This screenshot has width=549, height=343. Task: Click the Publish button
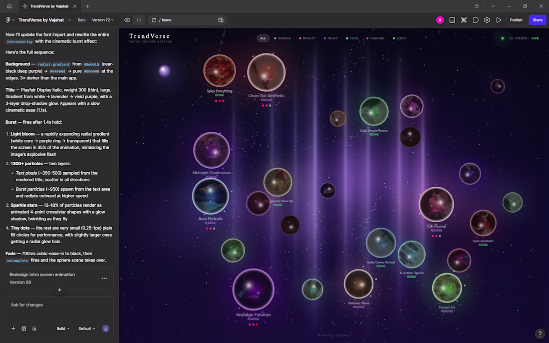(516, 20)
